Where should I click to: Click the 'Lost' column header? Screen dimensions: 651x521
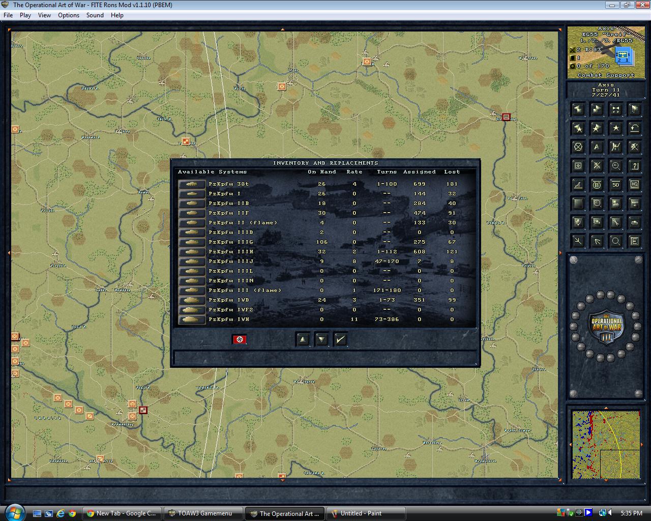click(452, 172)
